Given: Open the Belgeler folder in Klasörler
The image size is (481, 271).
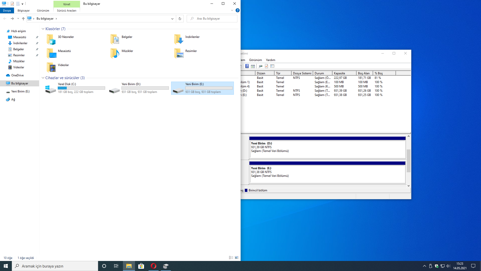Looking at the screenshot, I should (121, 39).
